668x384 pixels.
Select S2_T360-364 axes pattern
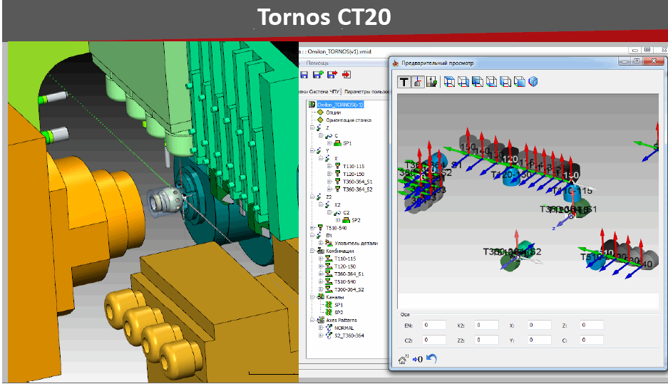point(349,336)
